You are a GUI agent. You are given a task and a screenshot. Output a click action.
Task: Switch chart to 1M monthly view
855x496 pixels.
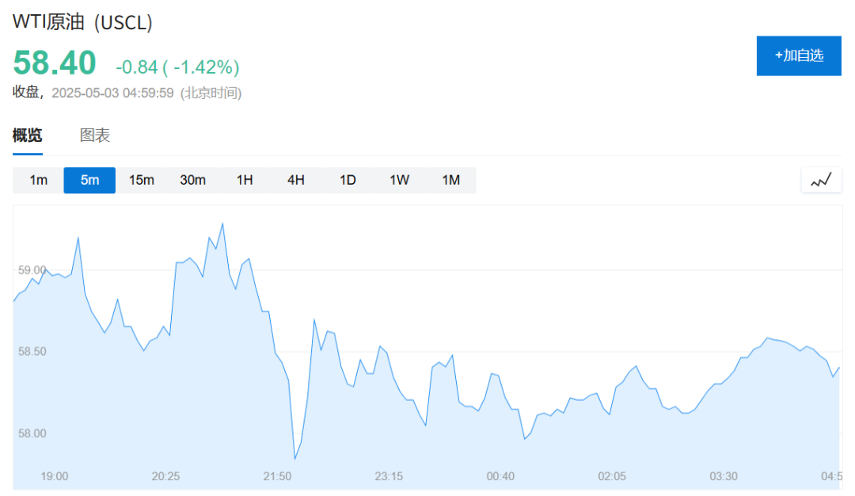pyautogui.click(x=451, y=180)
